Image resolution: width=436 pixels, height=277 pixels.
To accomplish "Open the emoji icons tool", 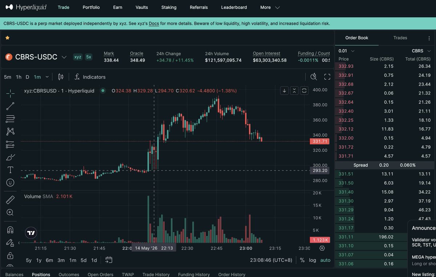I will (10, 182).
